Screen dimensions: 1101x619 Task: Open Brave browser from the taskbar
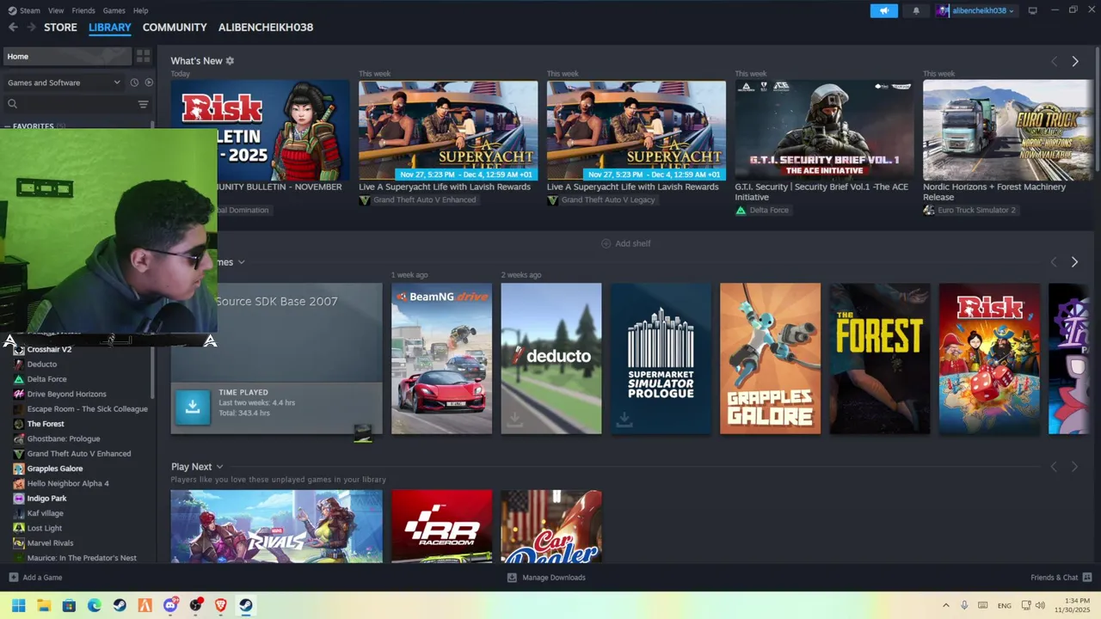[x=221, y=605]
